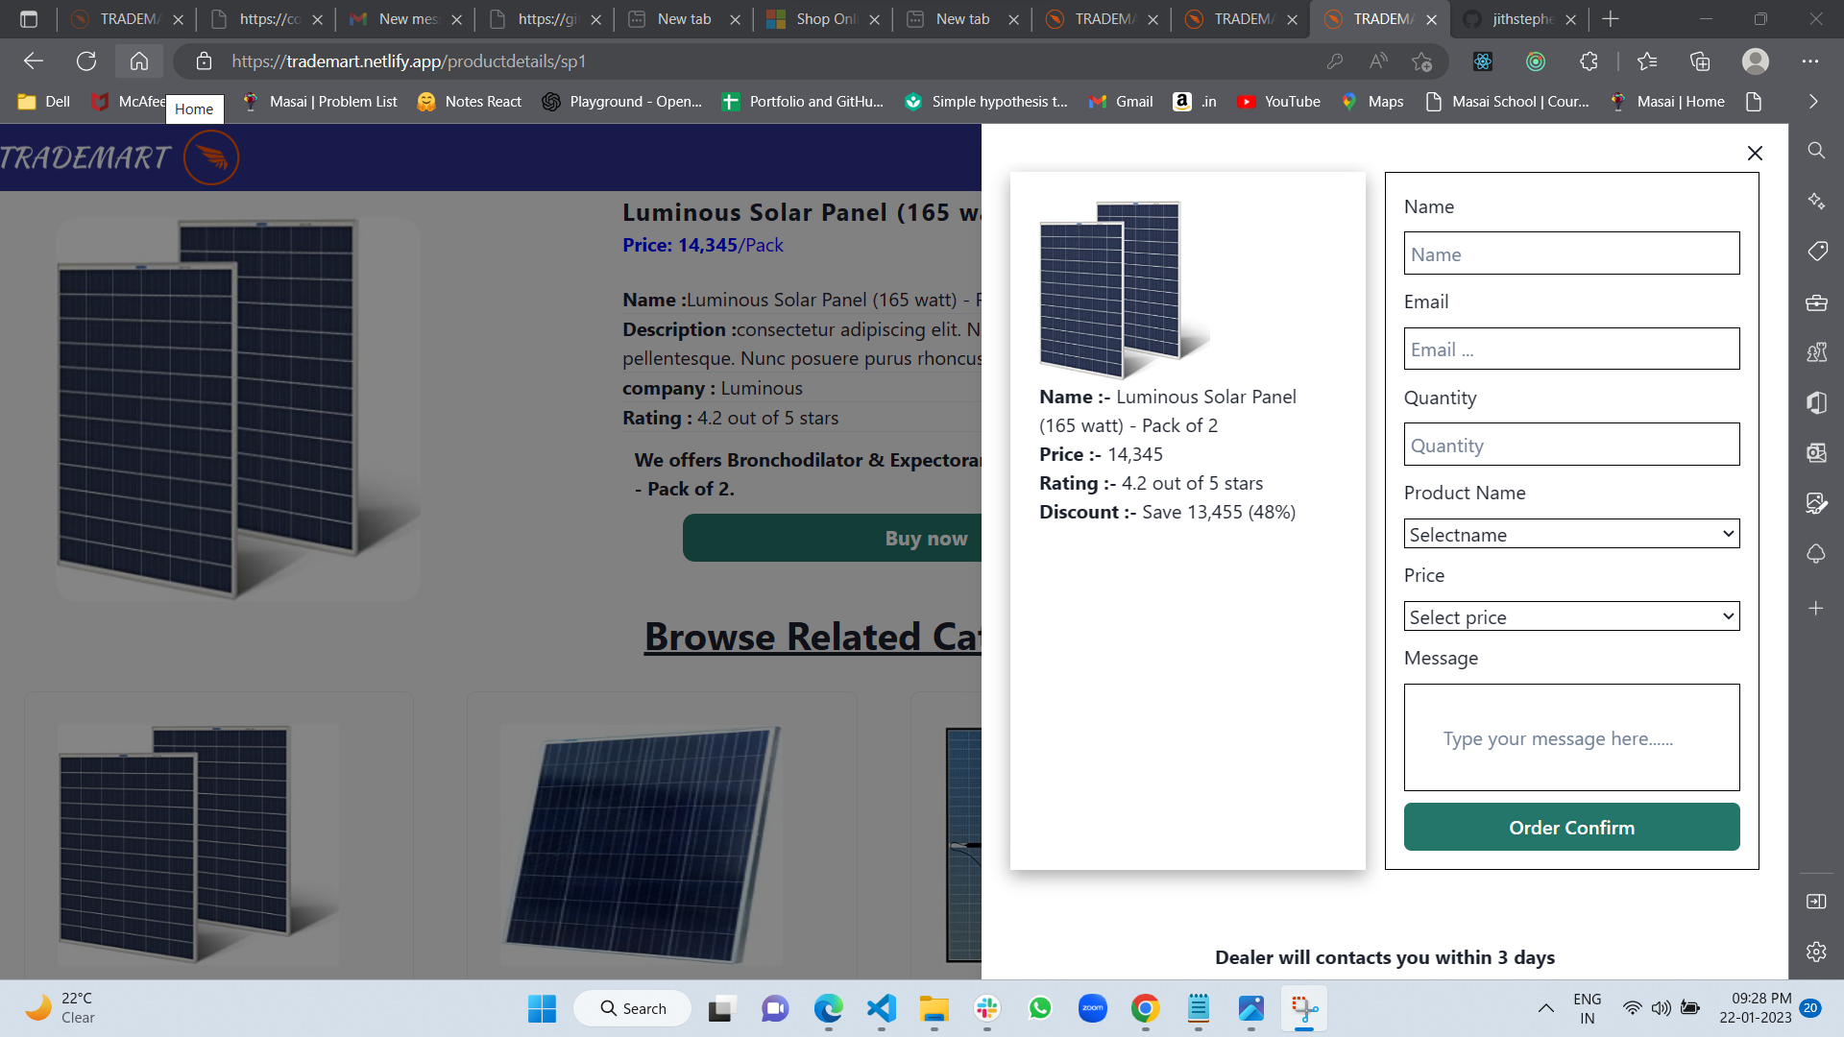Click the browser refresh icon
This screenshot has height=1037, width=1844.
(86, 61)
